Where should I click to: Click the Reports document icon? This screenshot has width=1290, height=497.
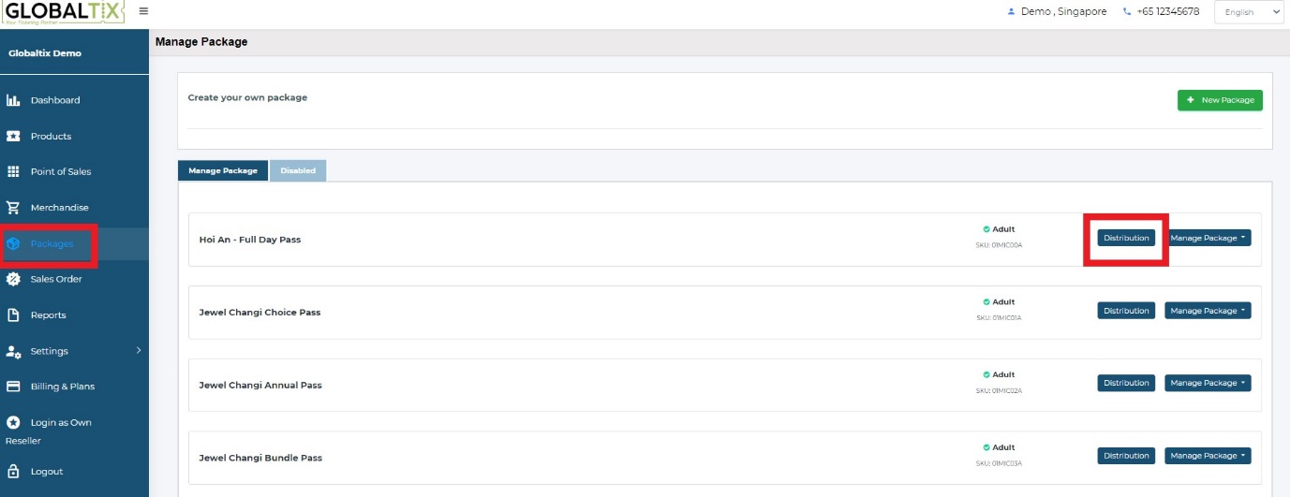click(13, 315)
